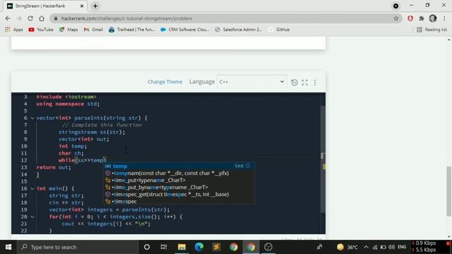
Task: Collapse parseInts function at line 6
Action: [x=32, y=118]
